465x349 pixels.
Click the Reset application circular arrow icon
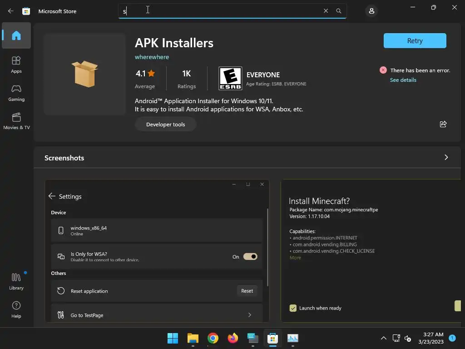[x=61, y=291]
